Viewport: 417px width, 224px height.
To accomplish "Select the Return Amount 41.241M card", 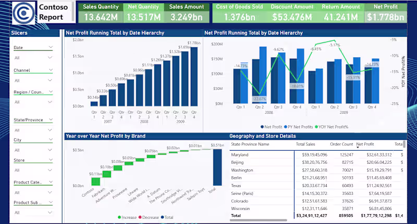I will coord(341,12).
